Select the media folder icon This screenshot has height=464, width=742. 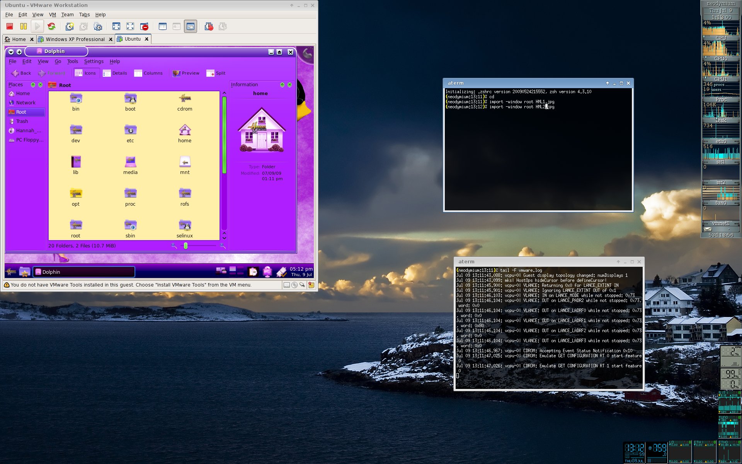[x=130, y=162]
